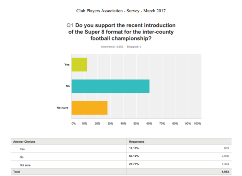Viewport: 242px width, 176px height.
Task: Click the 'Not sure' chart axis label
Action: pos(62,108)
